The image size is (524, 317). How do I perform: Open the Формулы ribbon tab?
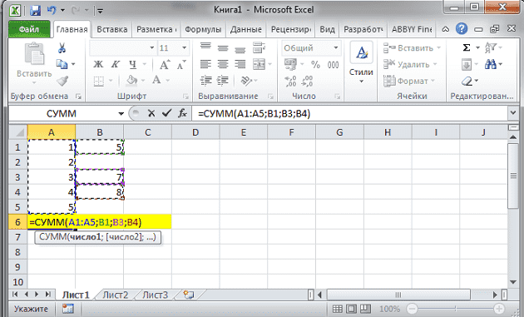click(x=203, y=29)
